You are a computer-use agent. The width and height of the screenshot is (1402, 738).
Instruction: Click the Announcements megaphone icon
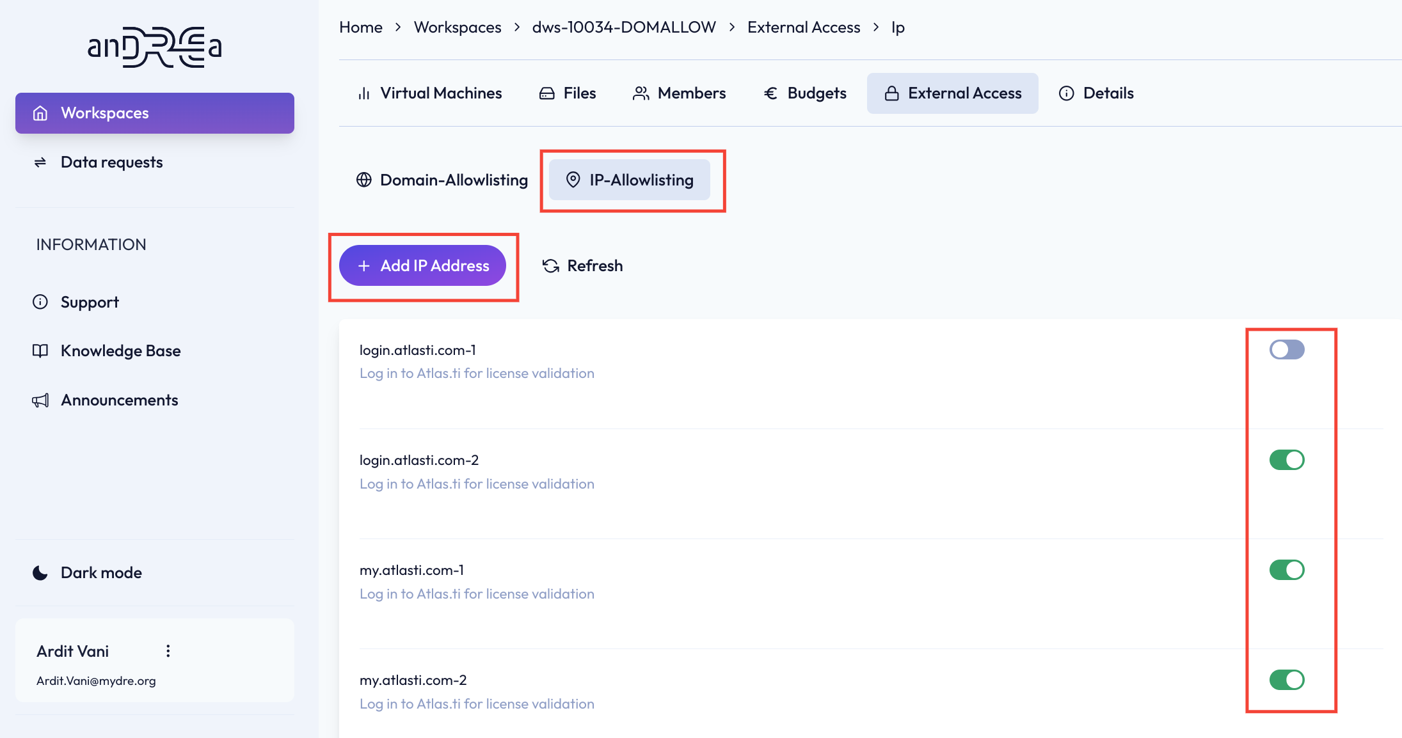point(40,400)
